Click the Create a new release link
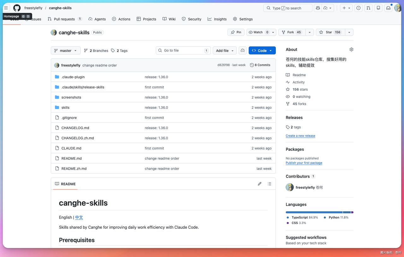The width and height of the screenshot is (404, 257). [x=300, y=136]
